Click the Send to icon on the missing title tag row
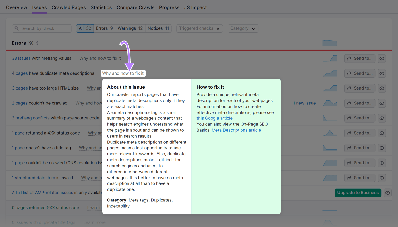Viewport: 398px width, 227px height. 360,148
